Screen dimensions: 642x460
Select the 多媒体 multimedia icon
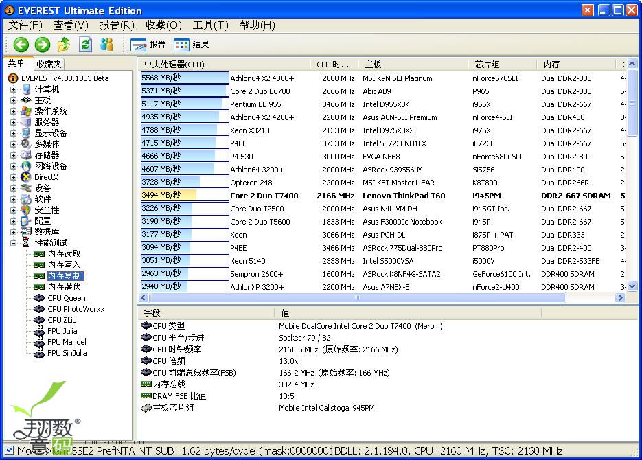click(x=26, y=144)
